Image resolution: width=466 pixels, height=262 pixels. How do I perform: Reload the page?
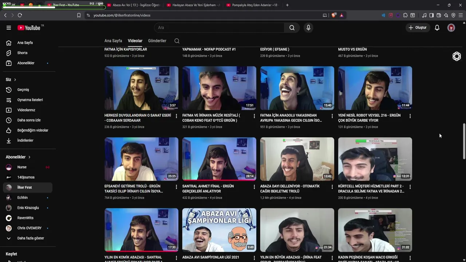click(x=20, y=15)
